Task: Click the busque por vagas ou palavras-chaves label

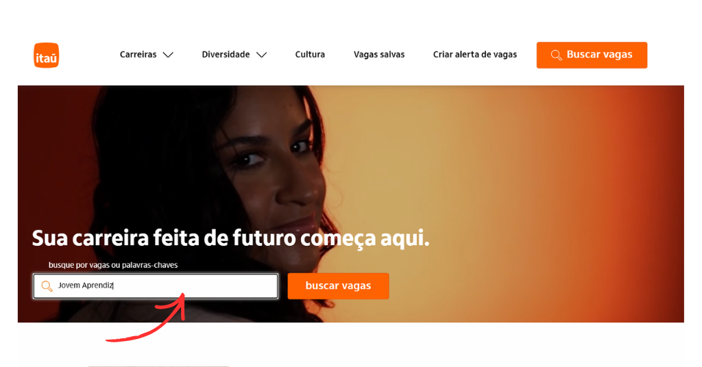Action: [113, 265]
